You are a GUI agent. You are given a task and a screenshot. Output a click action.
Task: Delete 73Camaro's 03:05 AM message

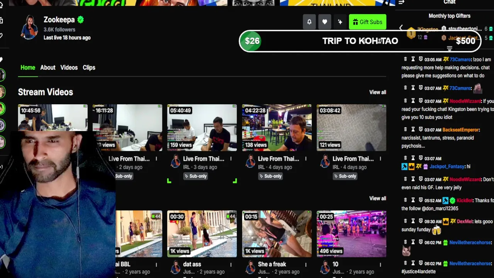(x=405, y=59)
